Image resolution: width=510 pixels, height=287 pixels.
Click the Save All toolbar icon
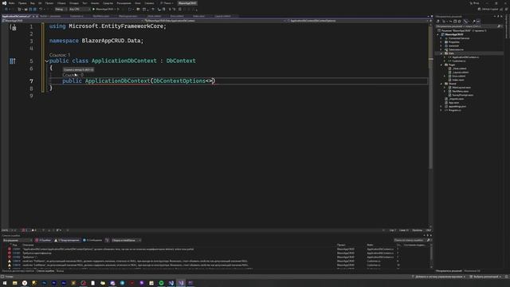click(34, 9)
